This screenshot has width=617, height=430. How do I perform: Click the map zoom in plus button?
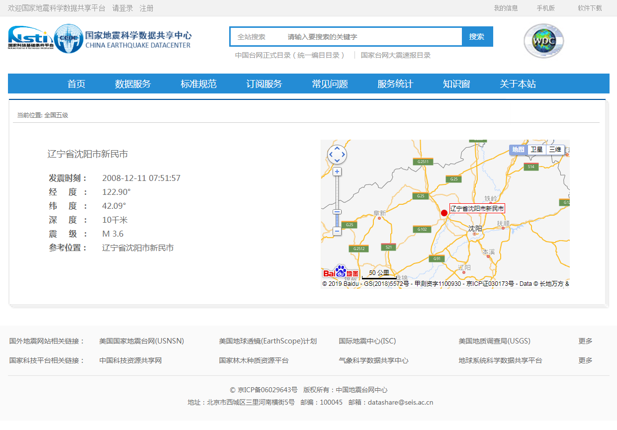pos(337,172)
